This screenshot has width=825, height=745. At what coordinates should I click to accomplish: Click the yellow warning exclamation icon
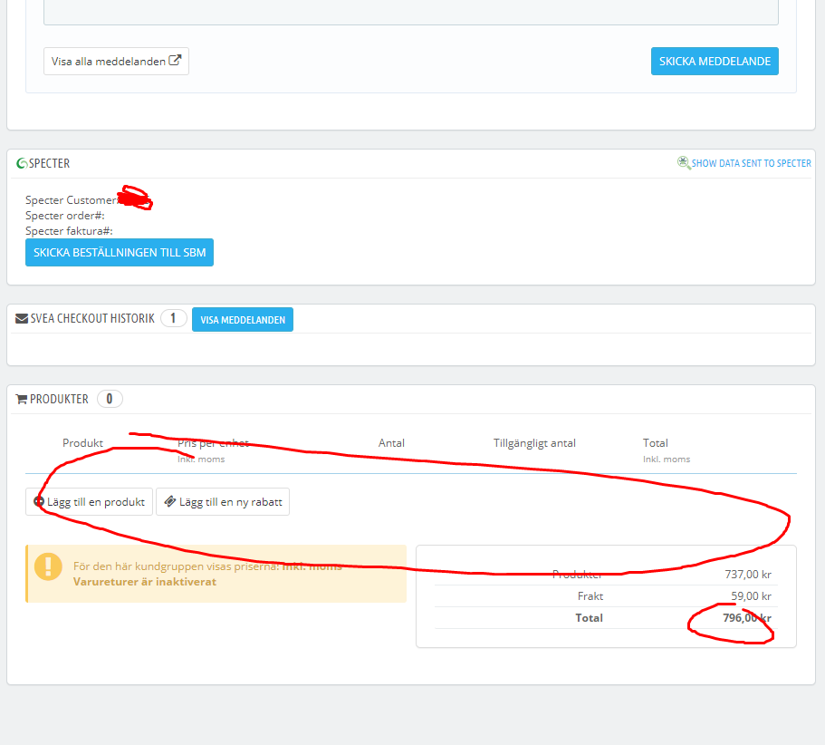pyautogui.click(x=48, y=566)
